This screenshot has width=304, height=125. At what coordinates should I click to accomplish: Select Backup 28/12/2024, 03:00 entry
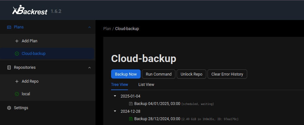tap(157, 119)
